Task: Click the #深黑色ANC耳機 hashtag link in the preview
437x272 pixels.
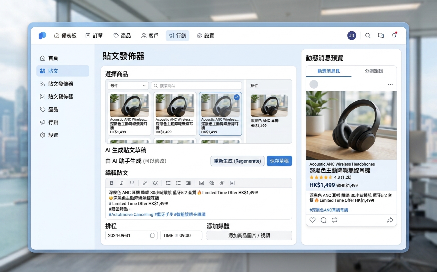Action: point(329,210)
